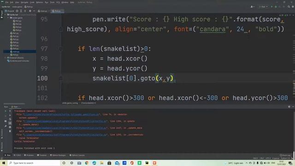Open the Run tool window tab at bottom
The width and height of the screenshot is (295, 166).
click(8, 155)
